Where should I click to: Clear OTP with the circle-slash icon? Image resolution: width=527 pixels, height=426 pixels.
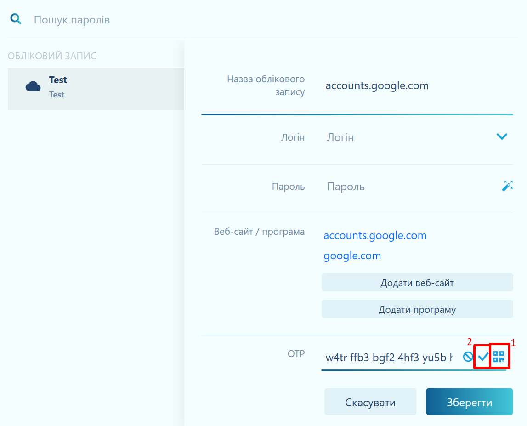tap(468, 357)
